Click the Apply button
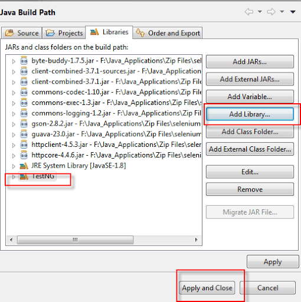This screenshot has width=301, height=302. [273, 262]
